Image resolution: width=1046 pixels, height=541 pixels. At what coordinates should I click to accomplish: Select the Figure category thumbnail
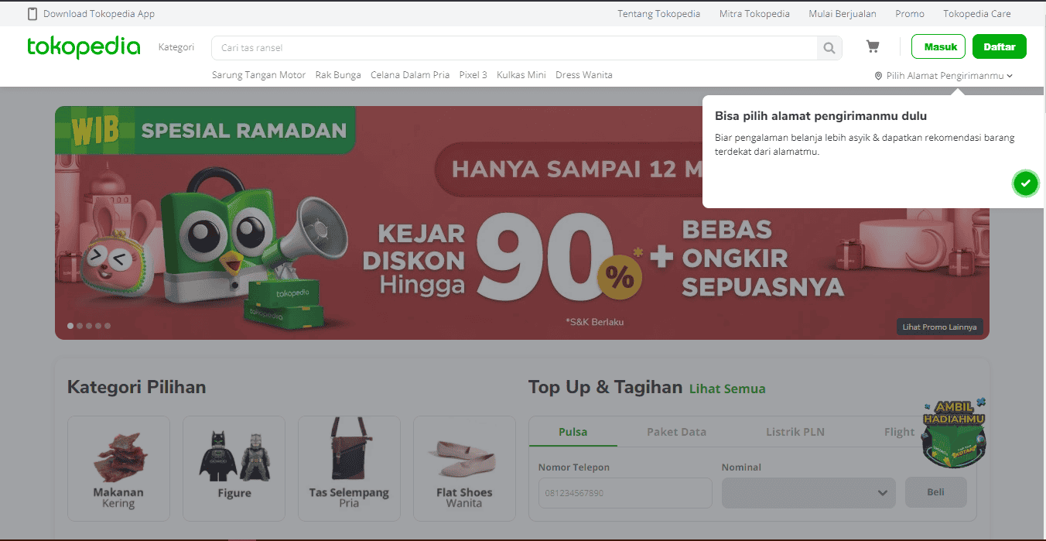coord(234,468)
